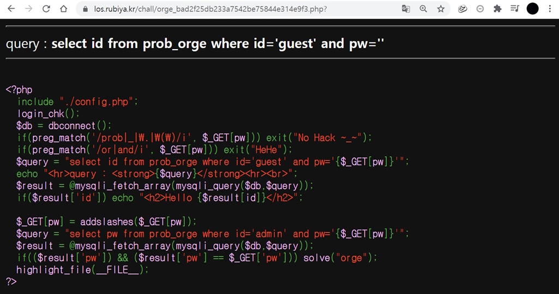
Task: Click the highlight_file(__FILE__) line
Action: [x=82, y=270]
